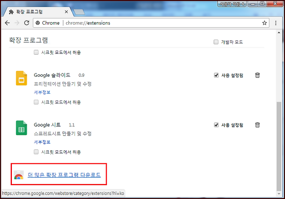
Task: Click the Google 시트 title text
Action: point(47,125)
